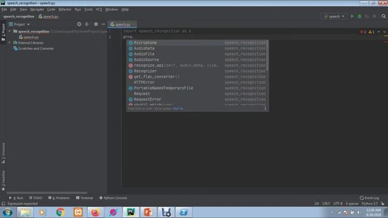The width and height of the screenshot is (388, 218).
Task: Choose AudioFile from completion list
Action: point(197,54)
